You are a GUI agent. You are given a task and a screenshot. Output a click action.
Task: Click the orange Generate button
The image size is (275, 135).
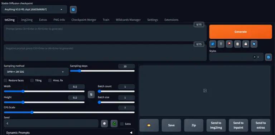click(241, 32)
